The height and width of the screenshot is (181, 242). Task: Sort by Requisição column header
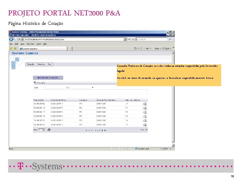(x=38, y=100)
